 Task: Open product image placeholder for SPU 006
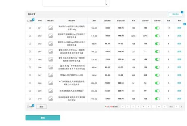50,67
